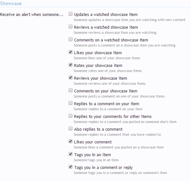Turn off 'Reviews your showcase item' checkbox
191x181 pixels.
coord(71,78)
